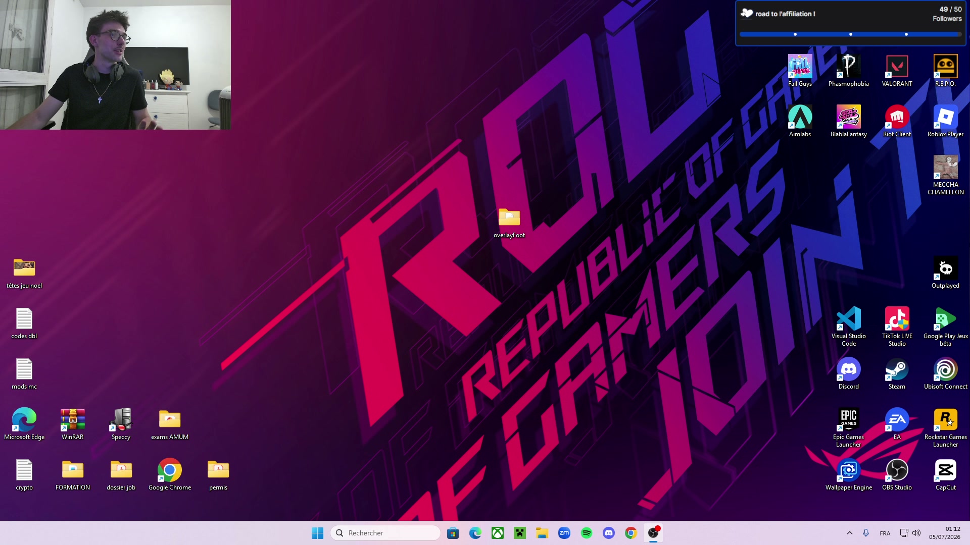Click the WinRAR desktop icon

(x=73, y=424)
